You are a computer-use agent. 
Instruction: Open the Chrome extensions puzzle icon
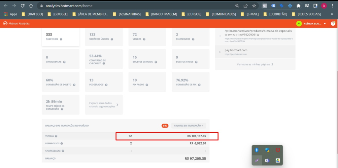tap(298, 6)
